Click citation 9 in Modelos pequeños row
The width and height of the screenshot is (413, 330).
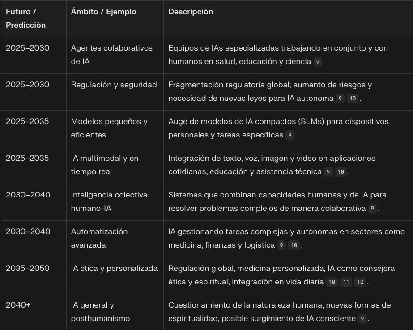click(290, 135)
